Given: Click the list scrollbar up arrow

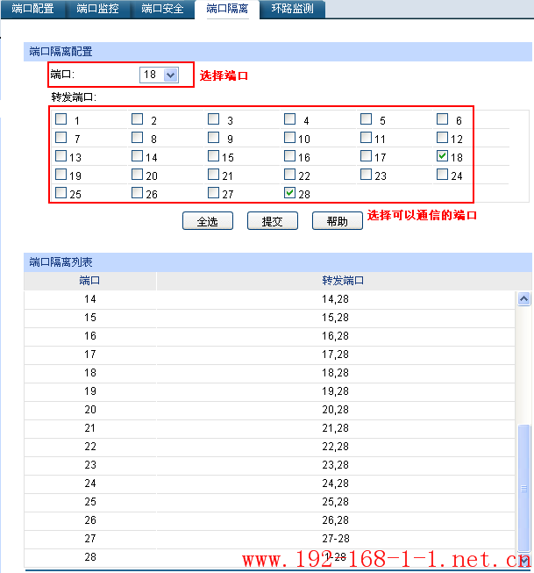Looking at the screenshot, I should click(x=524, y=299).
